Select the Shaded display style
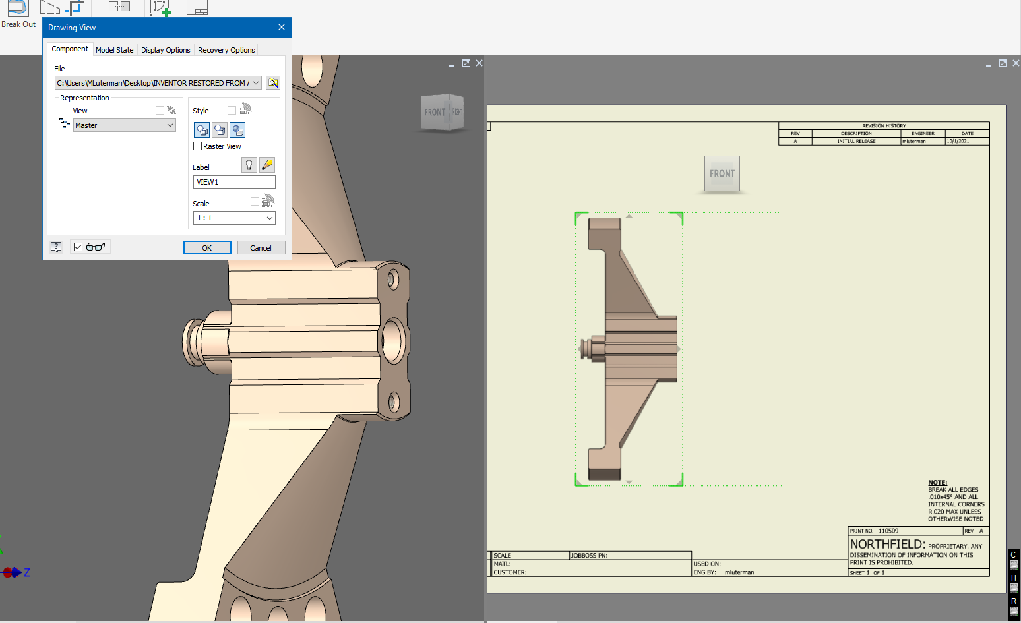This screenshot has height=623, width=1021. tap(237, 130)
